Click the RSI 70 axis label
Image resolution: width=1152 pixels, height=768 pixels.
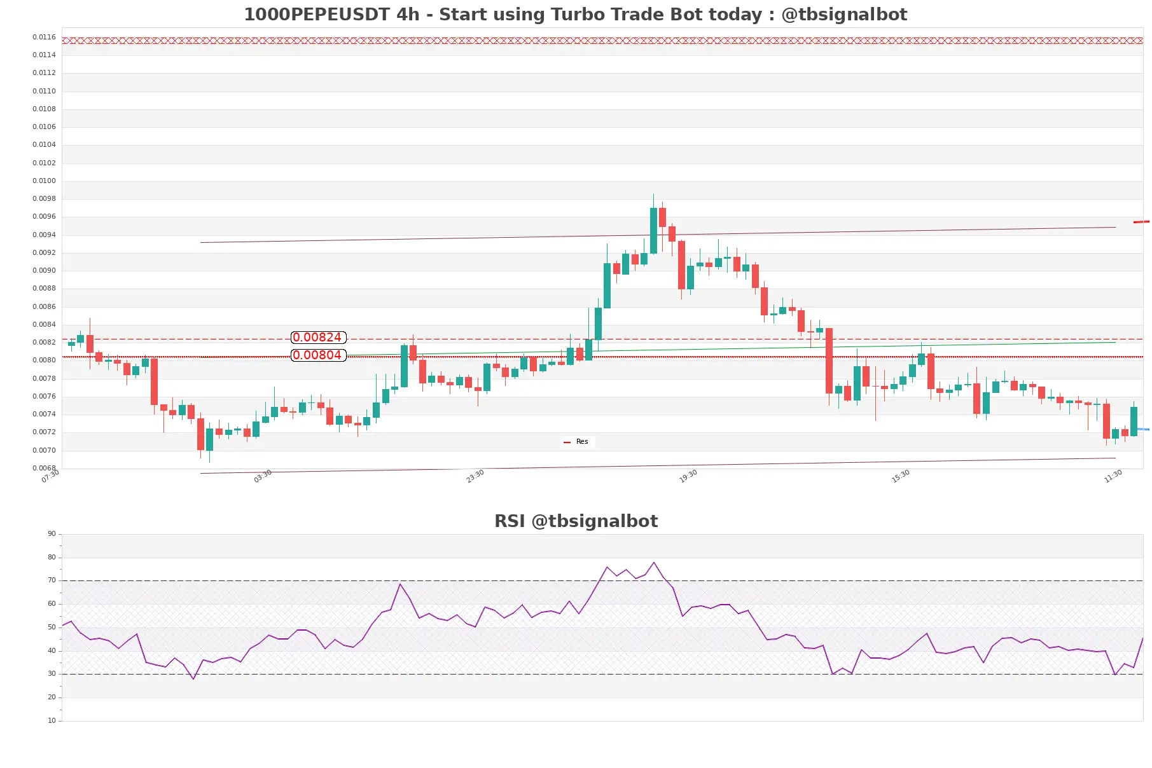point(52,580)
